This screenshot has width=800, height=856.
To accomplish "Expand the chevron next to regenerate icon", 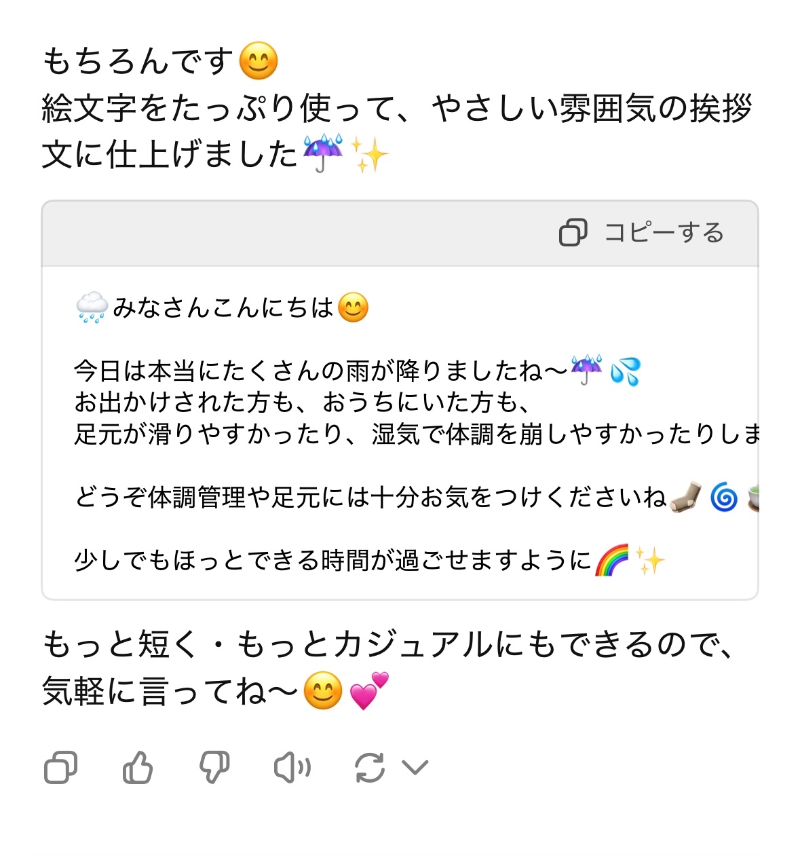I will (x=415, y=768).
